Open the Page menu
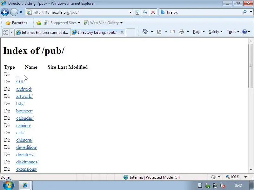The width and height of the screenshot is (254, 190). click(199, 32)
